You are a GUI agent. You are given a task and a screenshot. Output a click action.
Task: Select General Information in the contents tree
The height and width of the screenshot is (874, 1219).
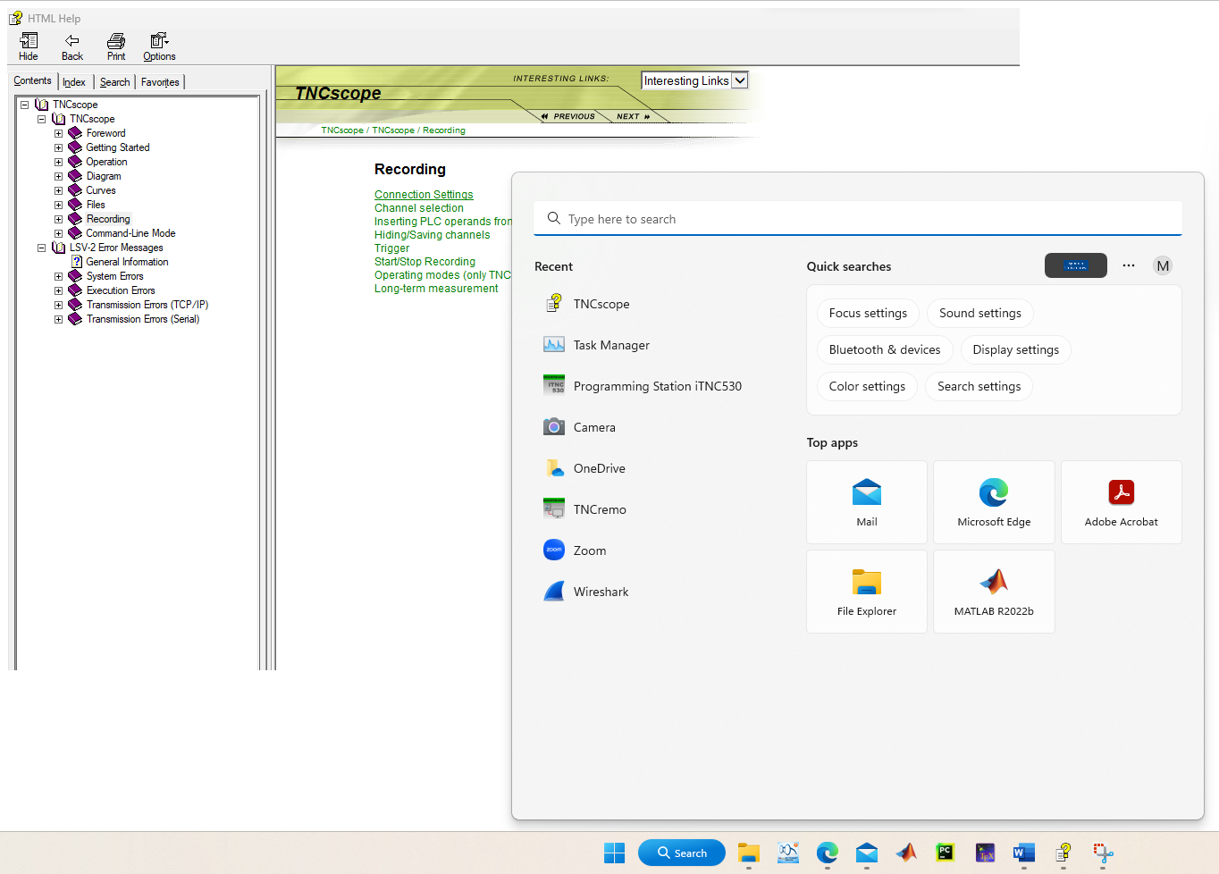click(x=127, y=262)
